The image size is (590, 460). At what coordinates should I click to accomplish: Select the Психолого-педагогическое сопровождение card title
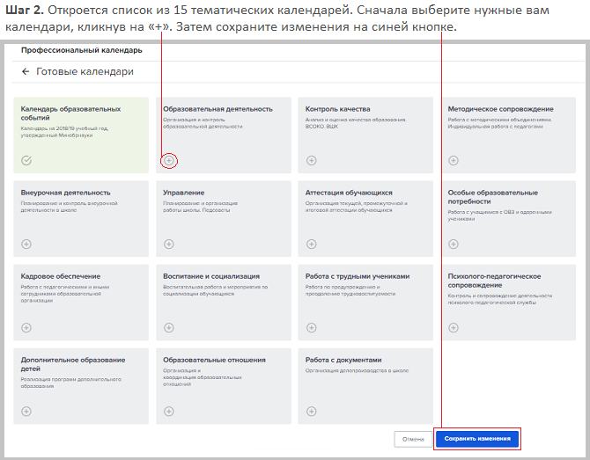click(494, 281)
